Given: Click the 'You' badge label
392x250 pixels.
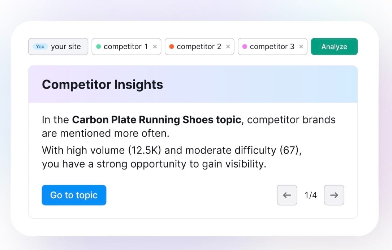Looking at the screenshot, I should click(40, 47).
